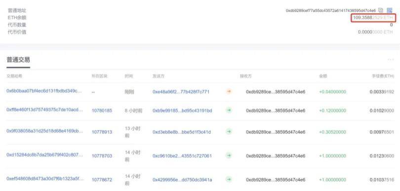Click the fee value 0.00976501
This screenshot has height=191, width=400.
(382, 132)
